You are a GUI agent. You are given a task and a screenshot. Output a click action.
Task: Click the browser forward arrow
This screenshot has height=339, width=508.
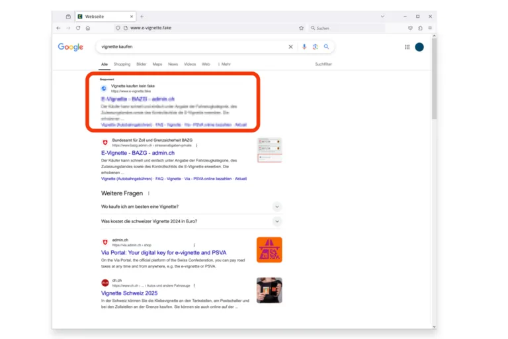pyautogui.click(x=68, y=28)
